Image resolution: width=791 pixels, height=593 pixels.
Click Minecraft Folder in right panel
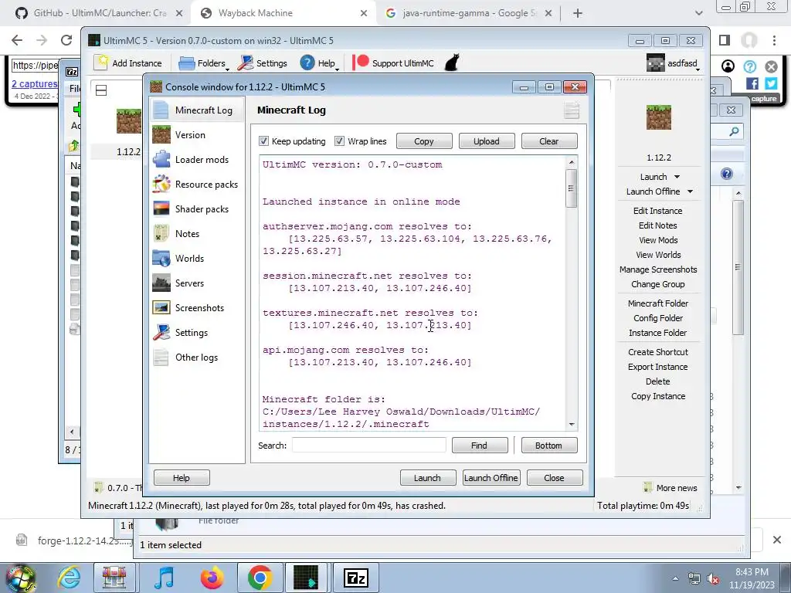(658, 303)
